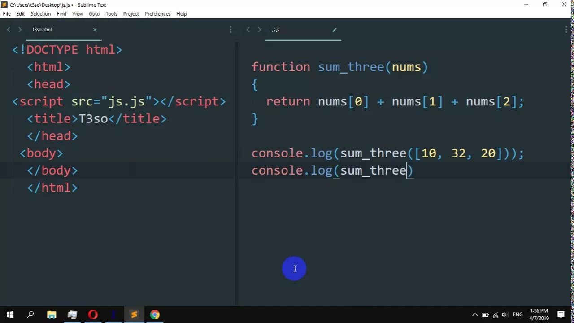The width and height of the screenshot is (574, 323).
Task: Open the Project menu
Action: tap(131, 14)
